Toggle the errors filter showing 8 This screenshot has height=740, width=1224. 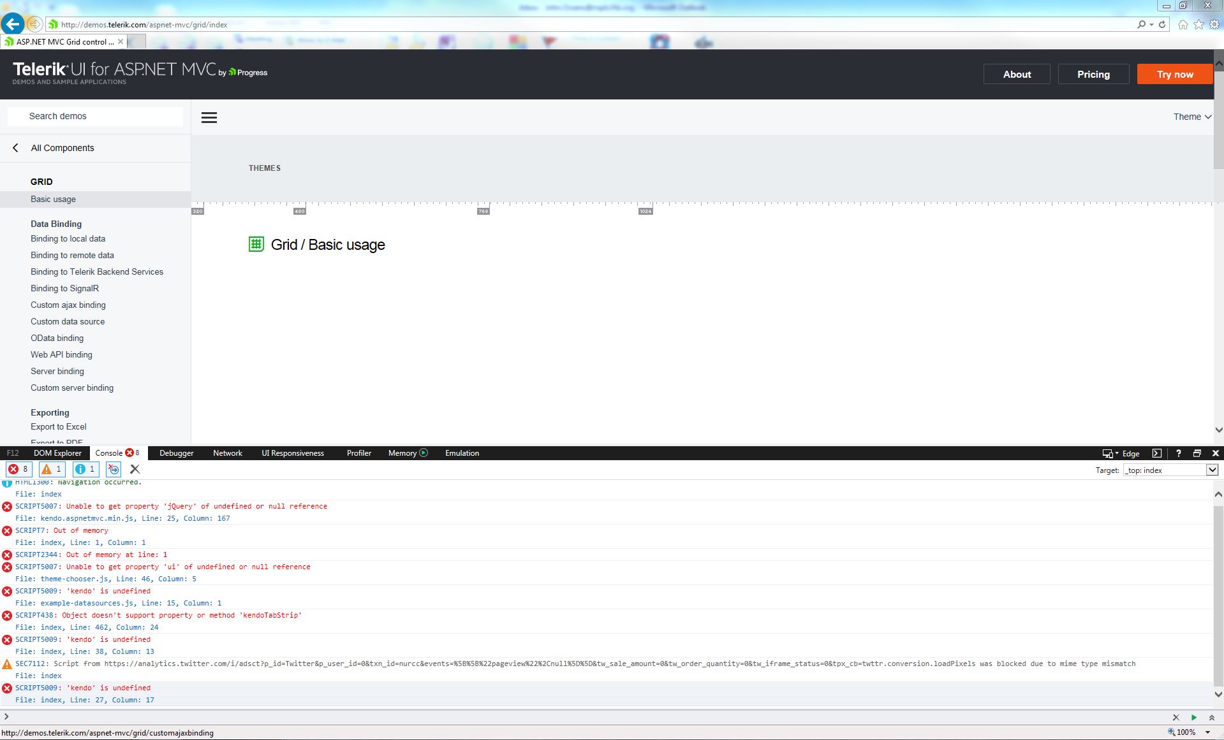pos(18,469)
